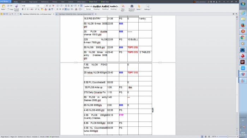Click the New Style icon
This screenshot has height=138, width=247.
pyautogui.click(x=123, y=6)
